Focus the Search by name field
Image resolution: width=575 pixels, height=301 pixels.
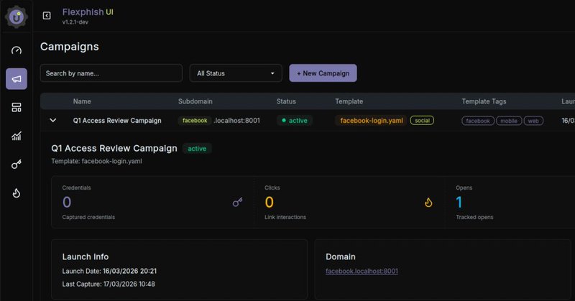[111, 73]
